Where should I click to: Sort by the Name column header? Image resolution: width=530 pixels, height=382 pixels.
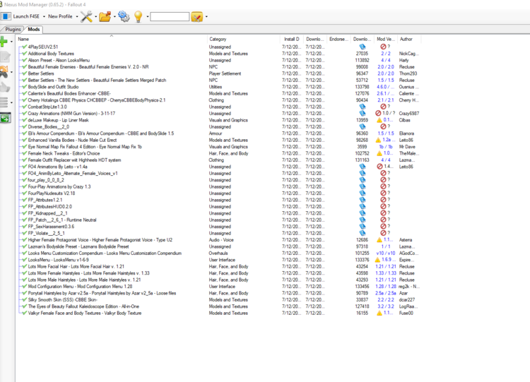(111, 39)
